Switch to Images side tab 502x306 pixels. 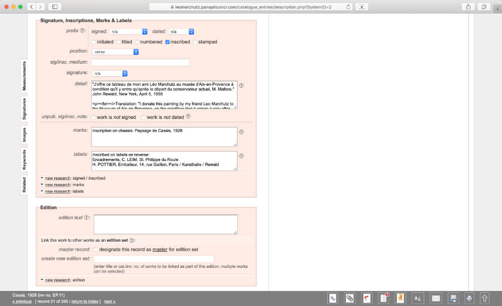[24, 134]
